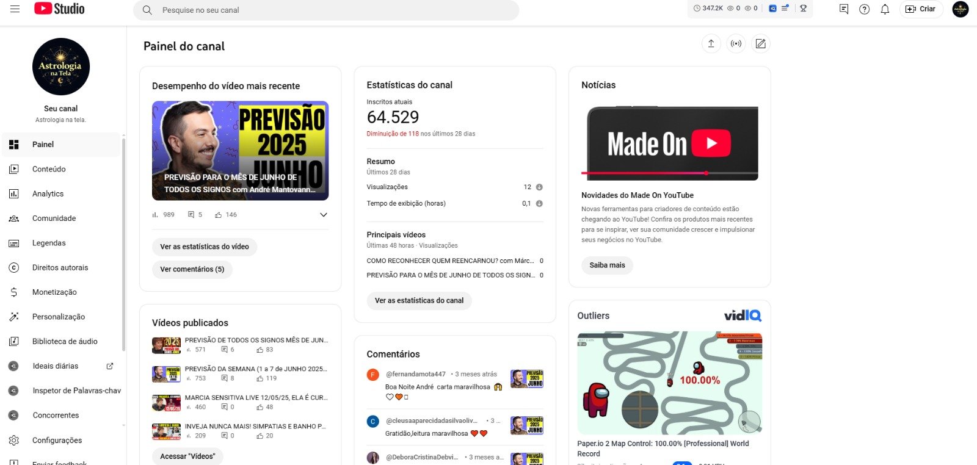Click the info arrow next to Visualizações
977x465 pixels.
click(539, 187)
